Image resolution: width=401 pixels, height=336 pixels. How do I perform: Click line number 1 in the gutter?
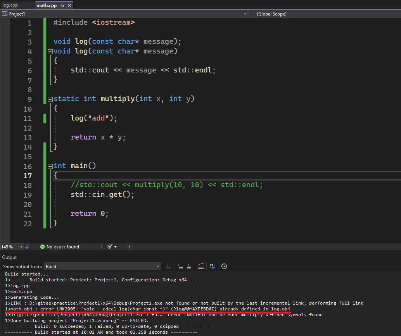[x=29, y=23]
